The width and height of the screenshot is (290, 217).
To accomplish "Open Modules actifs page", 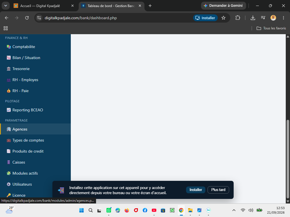I will [35, 173].
